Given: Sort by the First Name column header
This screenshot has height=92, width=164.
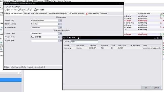Looking at the screenshot, I should point(82,46).
